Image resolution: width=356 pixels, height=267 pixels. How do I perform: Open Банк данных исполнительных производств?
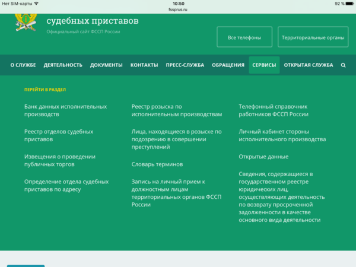pos(66,110)
